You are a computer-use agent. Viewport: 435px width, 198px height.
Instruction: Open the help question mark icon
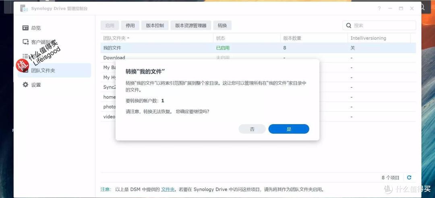pos(379,8)
